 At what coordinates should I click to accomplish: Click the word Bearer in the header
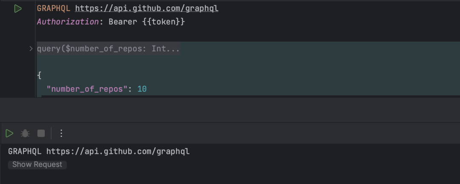pos(123,22)
